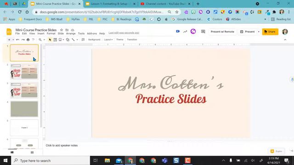Open the Layout dropdown
The height and width of the screenshot is (165, 294).
[108, 40]
